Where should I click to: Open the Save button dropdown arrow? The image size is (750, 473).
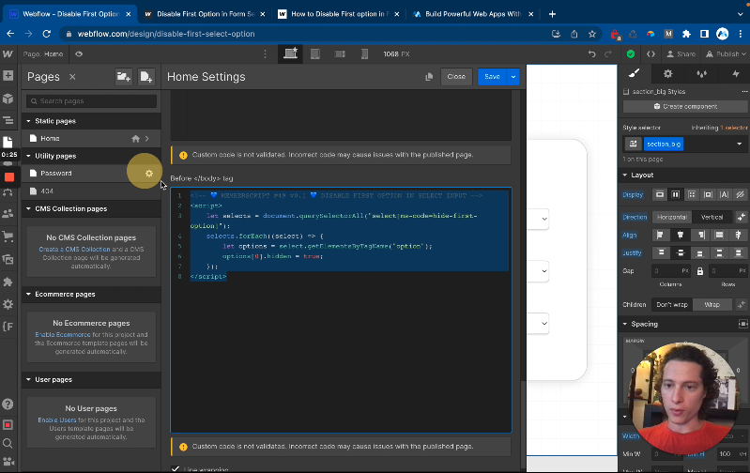pos(513,77)
